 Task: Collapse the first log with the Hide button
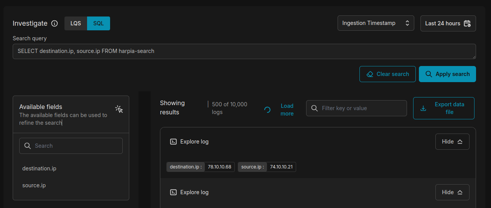coord(452,142)
